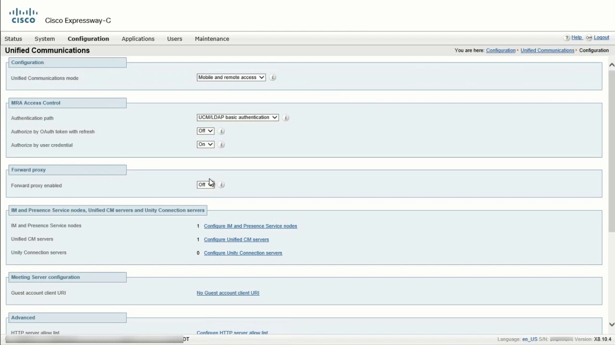Click the Help question mark icon

pyautogui.click(x=567, y=38)
